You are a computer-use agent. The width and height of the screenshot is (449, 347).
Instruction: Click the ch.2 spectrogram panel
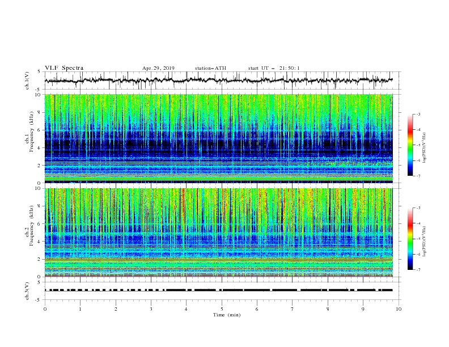point(219,232)
